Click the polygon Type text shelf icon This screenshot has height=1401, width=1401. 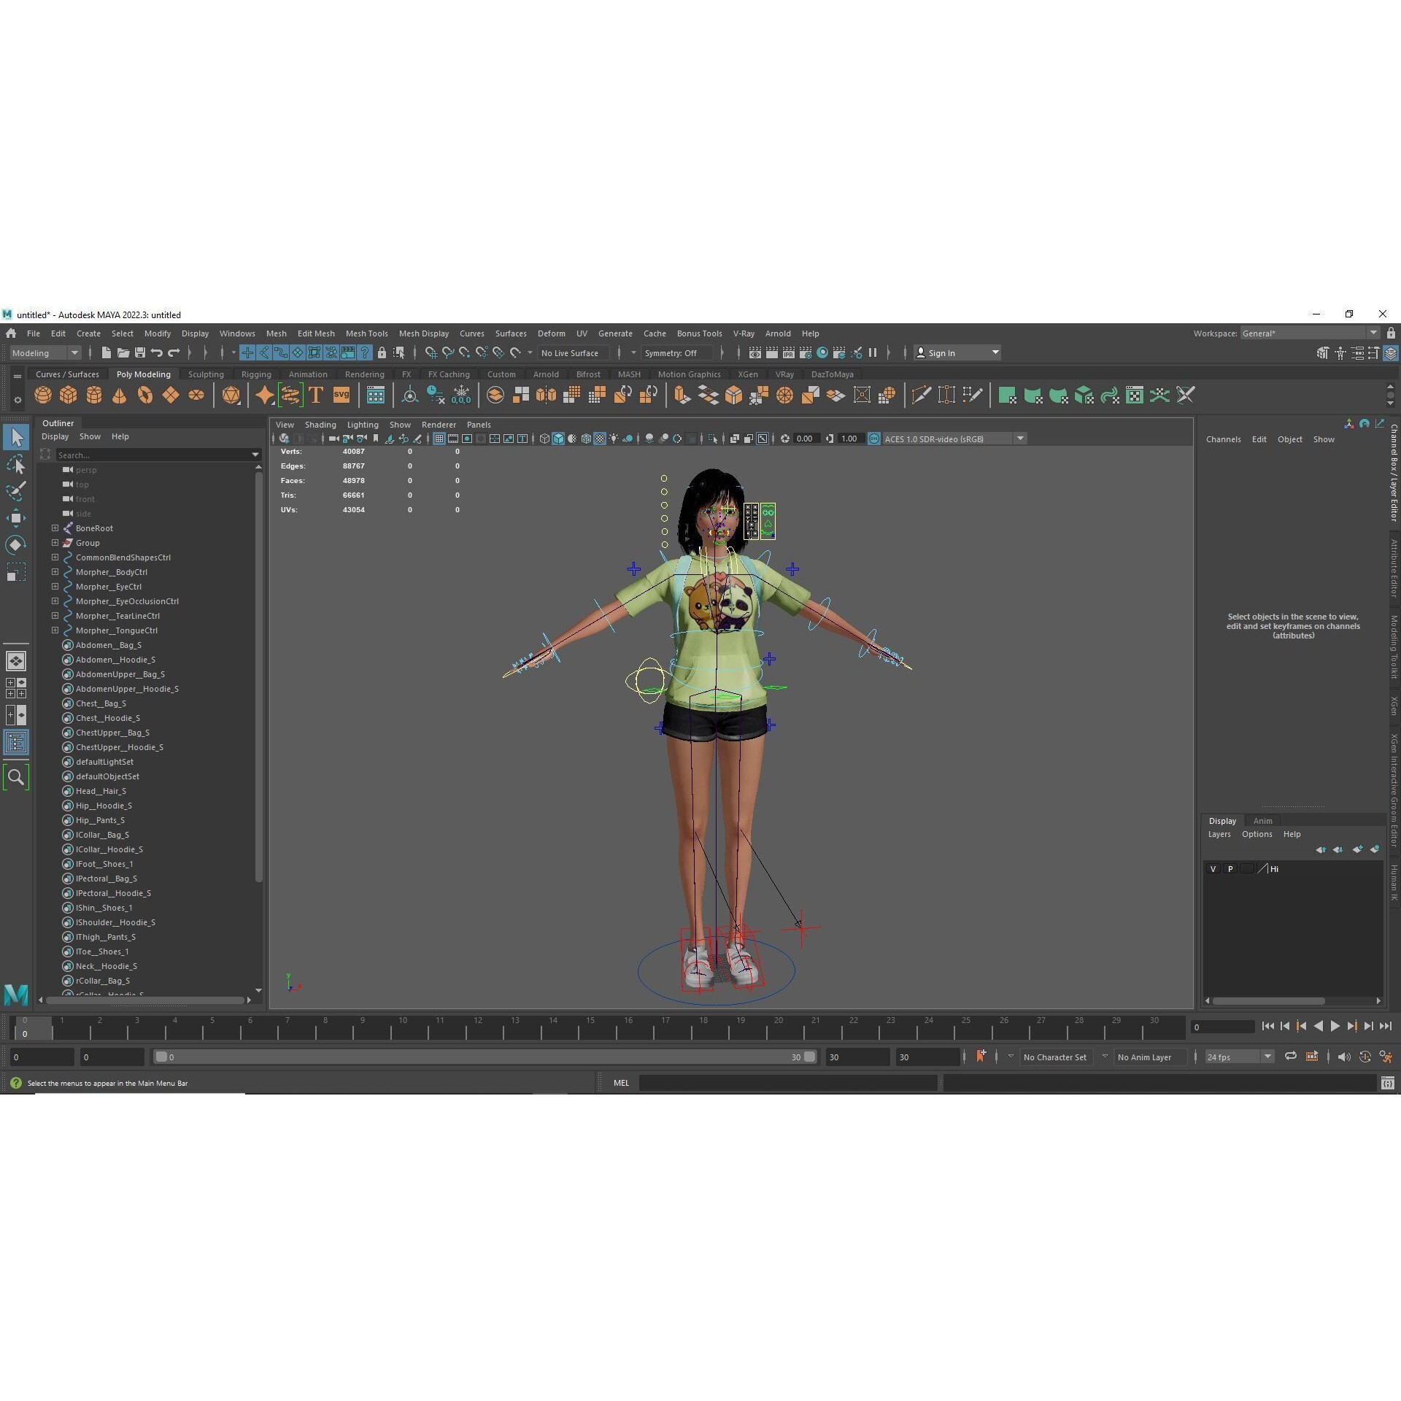pos(316,395)
